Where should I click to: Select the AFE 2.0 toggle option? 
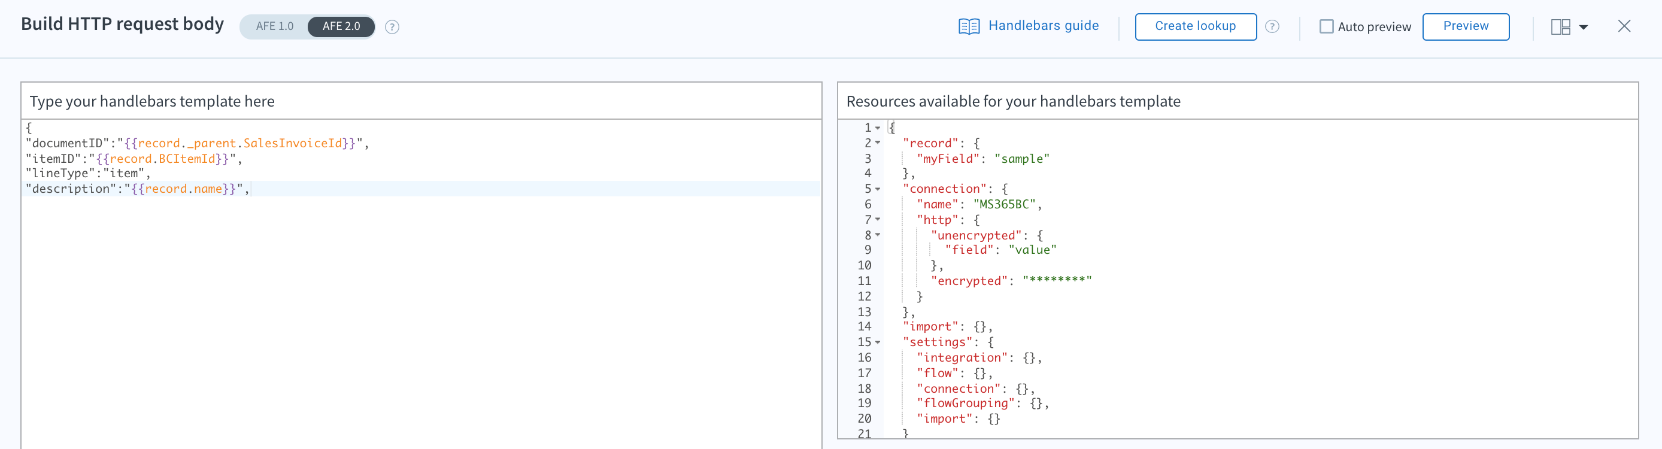click(x=341, y=26)
